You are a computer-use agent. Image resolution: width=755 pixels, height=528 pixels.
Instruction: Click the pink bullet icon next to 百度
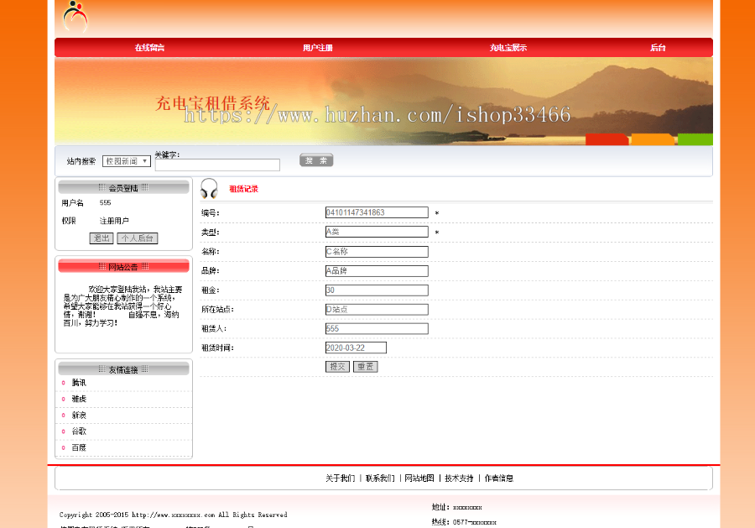pyautogui.click(x=64, y=447)
